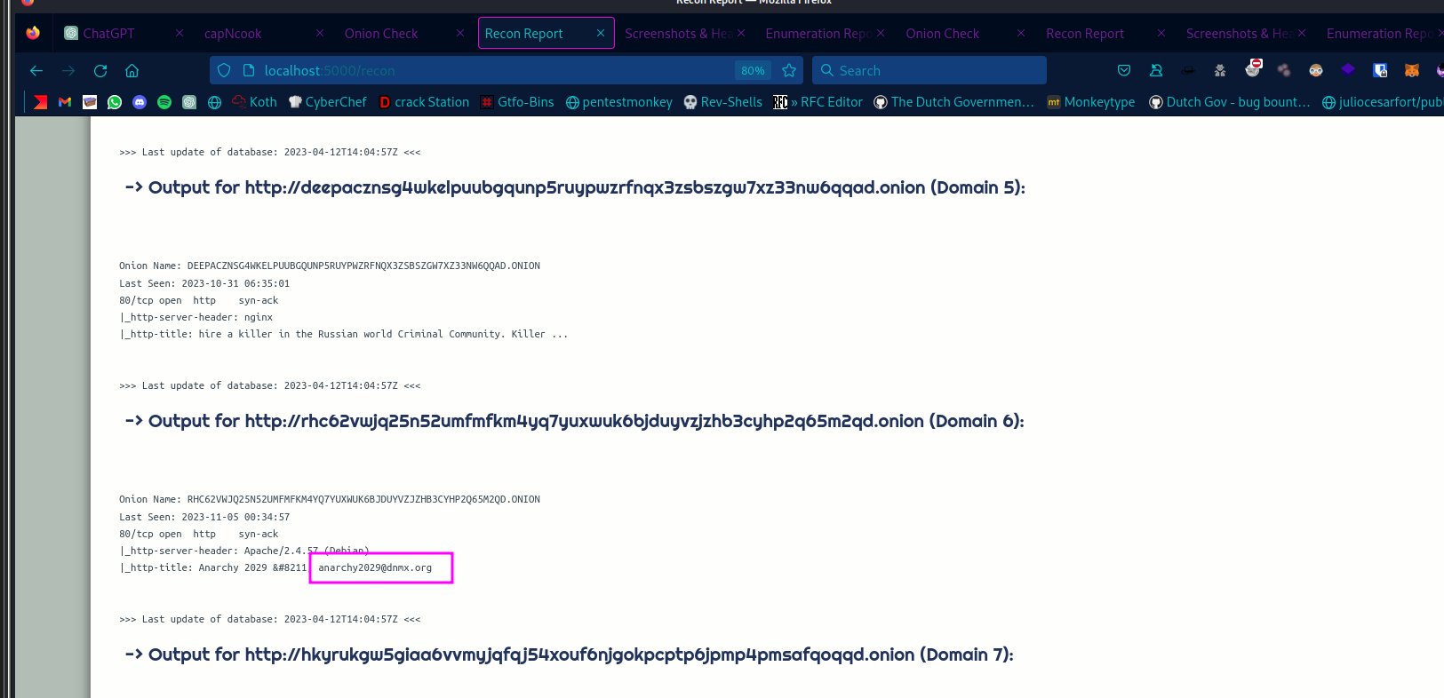1444x698 pixels.
Task: Open the WhatsApp bookmark icon
Action: point(115,102)
